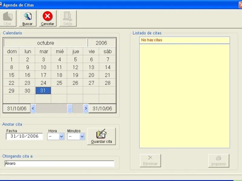Pick day 10 in the calendar
This screenshot has height=181, width=242.
tap(43, 67)
